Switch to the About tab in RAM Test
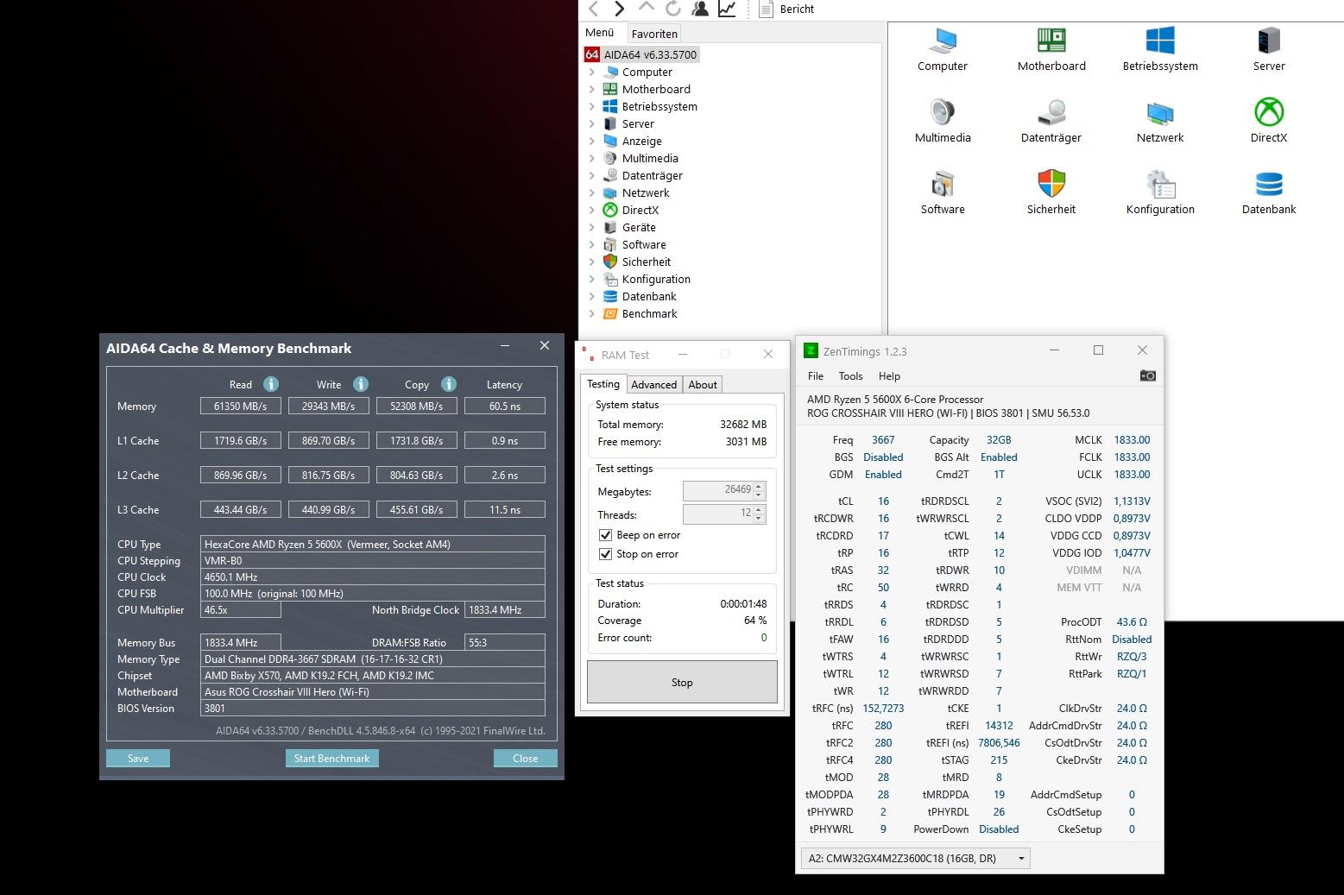Image resolution: width=1344 pixels, height=895 pixels. point(703,385)
